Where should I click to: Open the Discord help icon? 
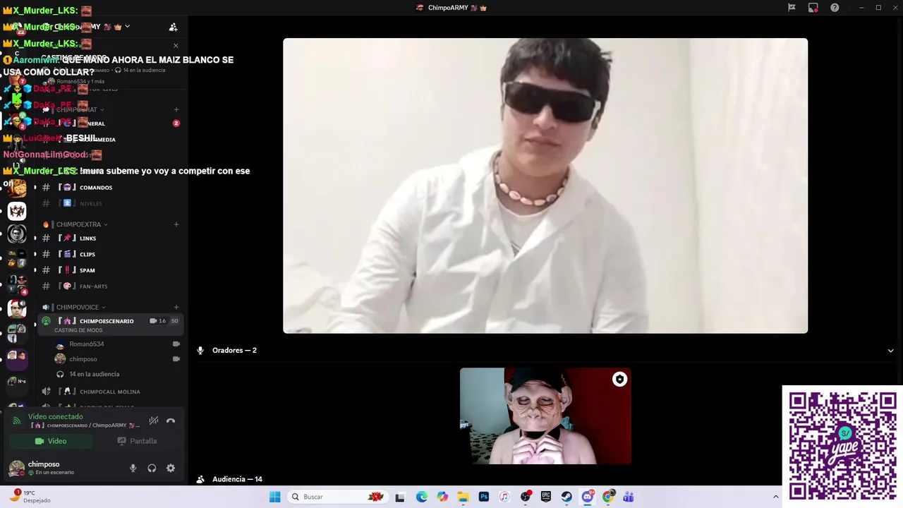[835, 8]
